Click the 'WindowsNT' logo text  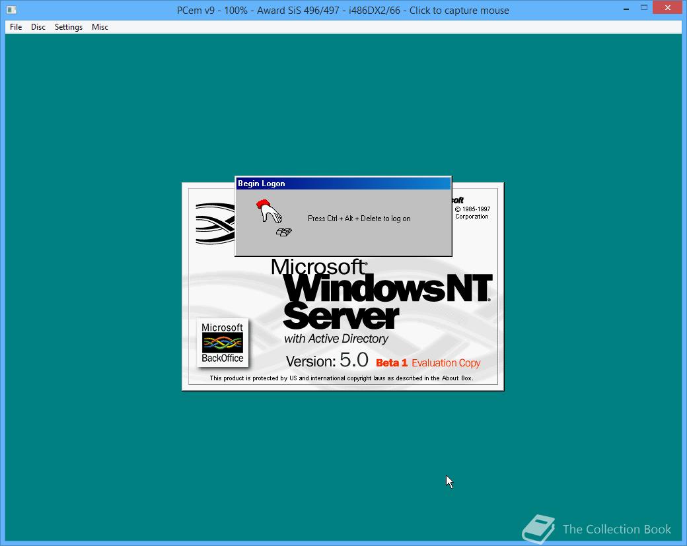pyautogui.click(x=387, y=288)
